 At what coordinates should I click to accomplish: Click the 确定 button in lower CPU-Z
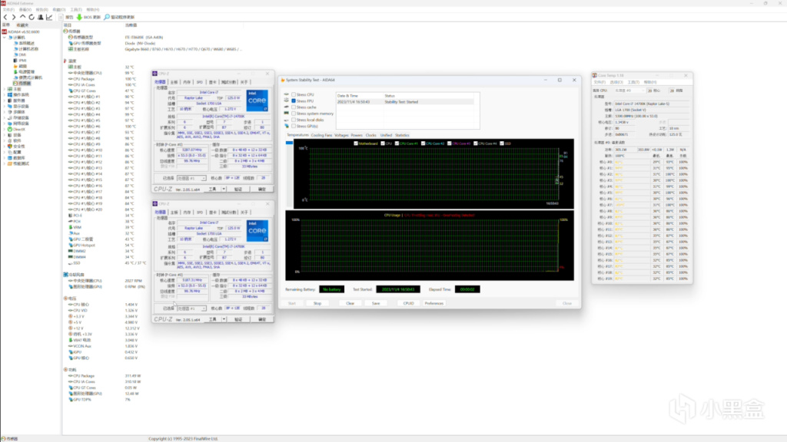pos(262,319)
